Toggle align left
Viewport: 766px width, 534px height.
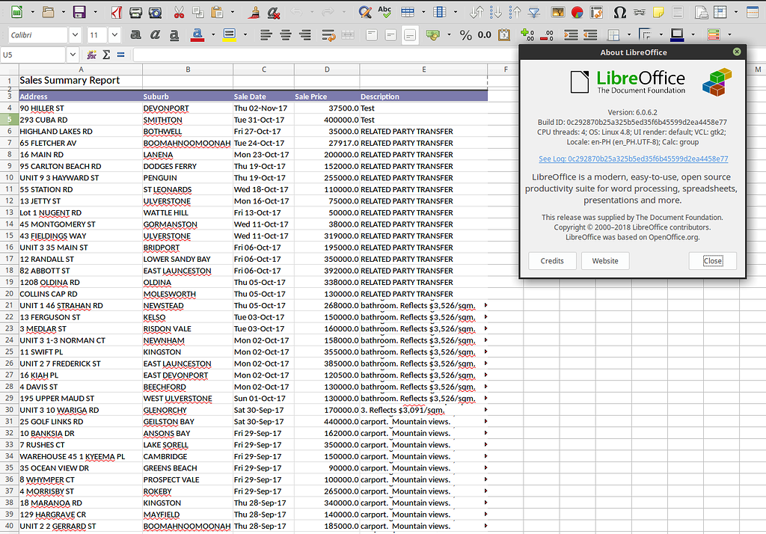pos(266,34)
